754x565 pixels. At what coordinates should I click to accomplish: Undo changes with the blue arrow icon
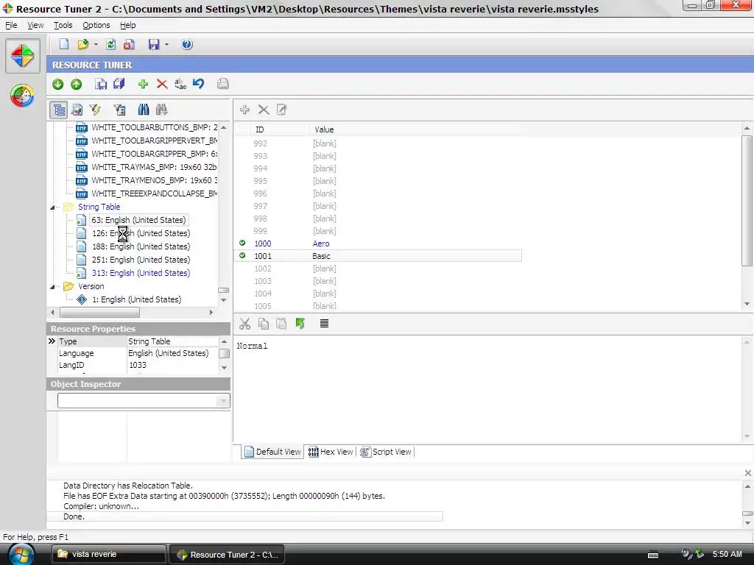(x=198, y=84)
